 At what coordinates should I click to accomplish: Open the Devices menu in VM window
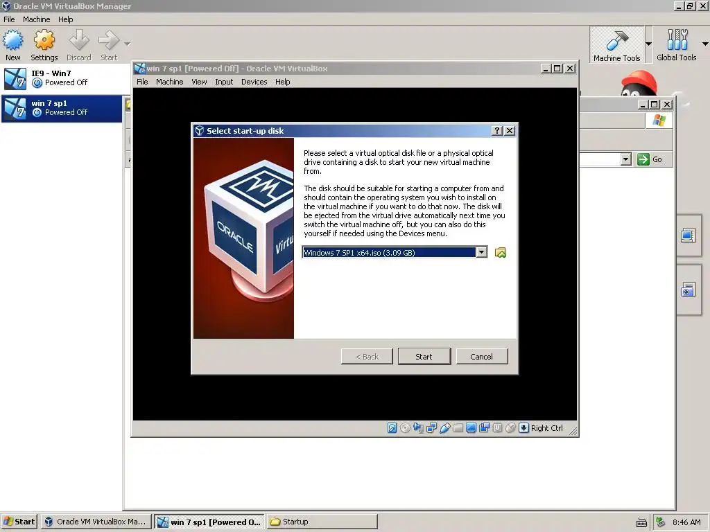254,82
